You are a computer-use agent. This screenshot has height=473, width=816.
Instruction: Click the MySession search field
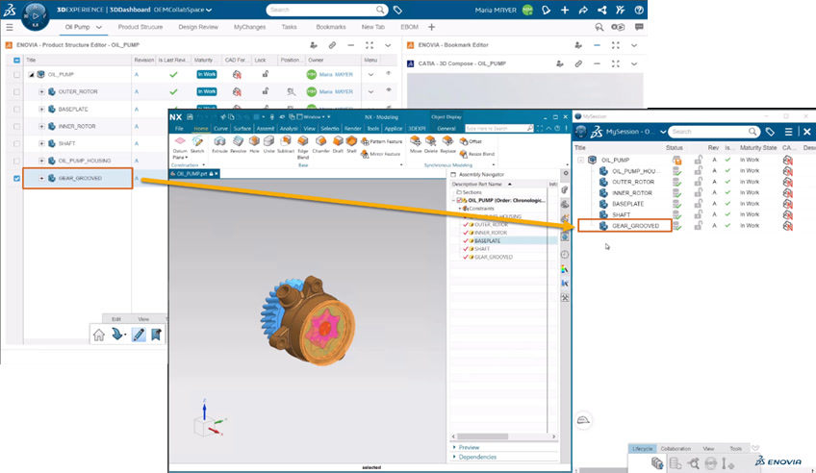(713, 132)
